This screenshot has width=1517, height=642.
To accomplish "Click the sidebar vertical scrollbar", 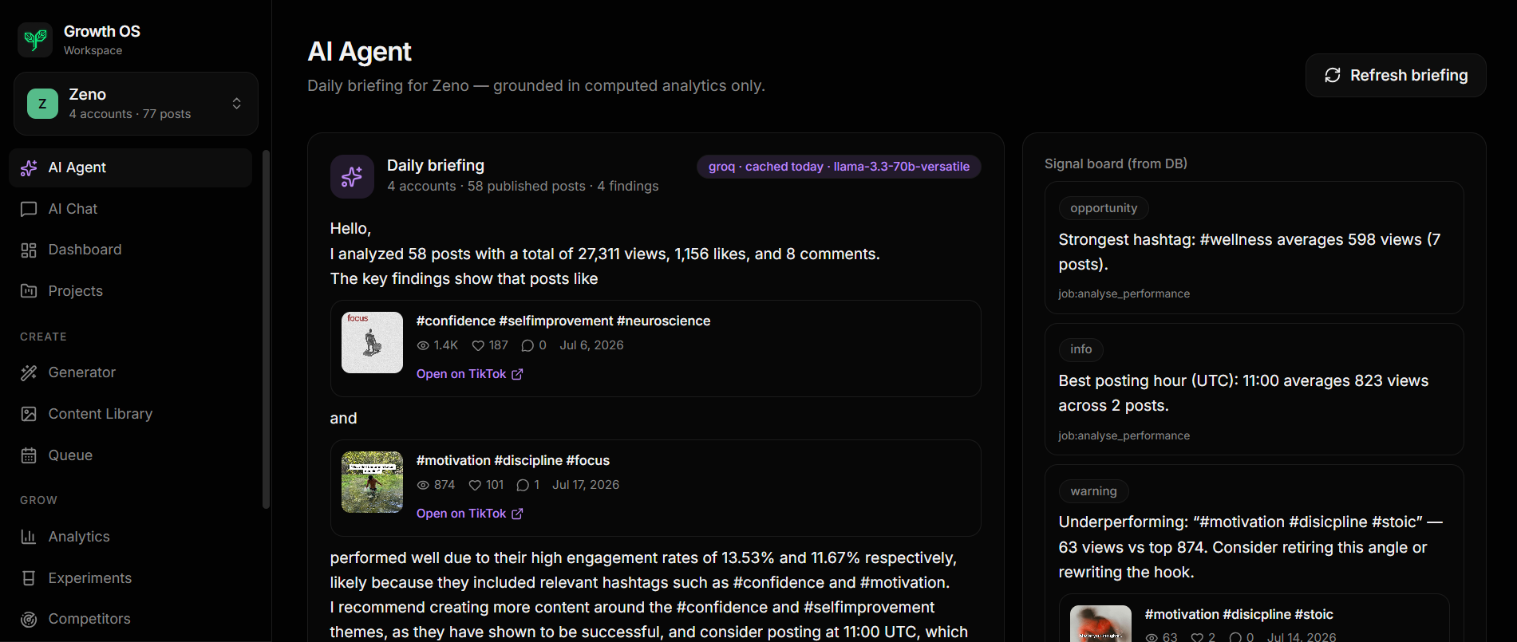I will click(x=266, y=329).
